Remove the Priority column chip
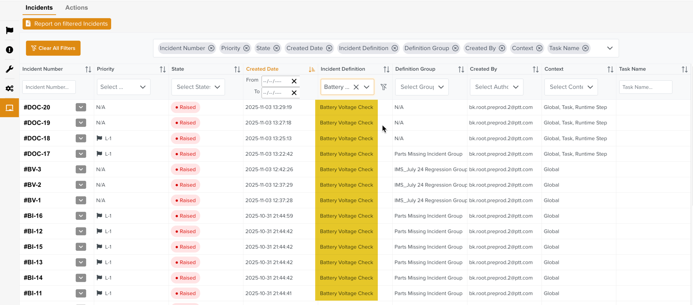693x305 pixels. [246, 48]
